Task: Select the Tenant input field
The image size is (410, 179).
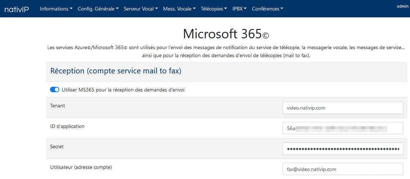Action: (x=343, y=108)
